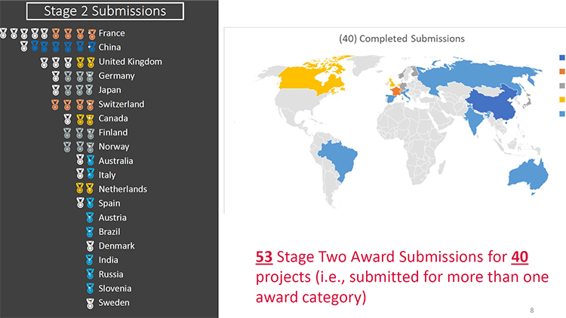Click the 'Stage 2 Submissions' title box
Screen dimensions: 566x318
[105, 11]
